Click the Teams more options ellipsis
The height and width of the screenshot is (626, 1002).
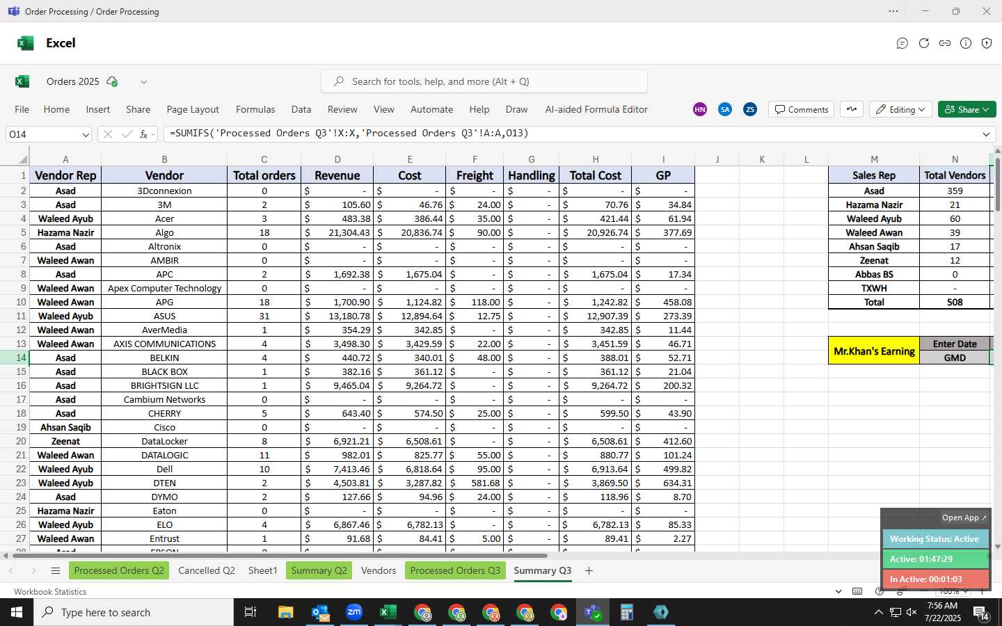893,11
